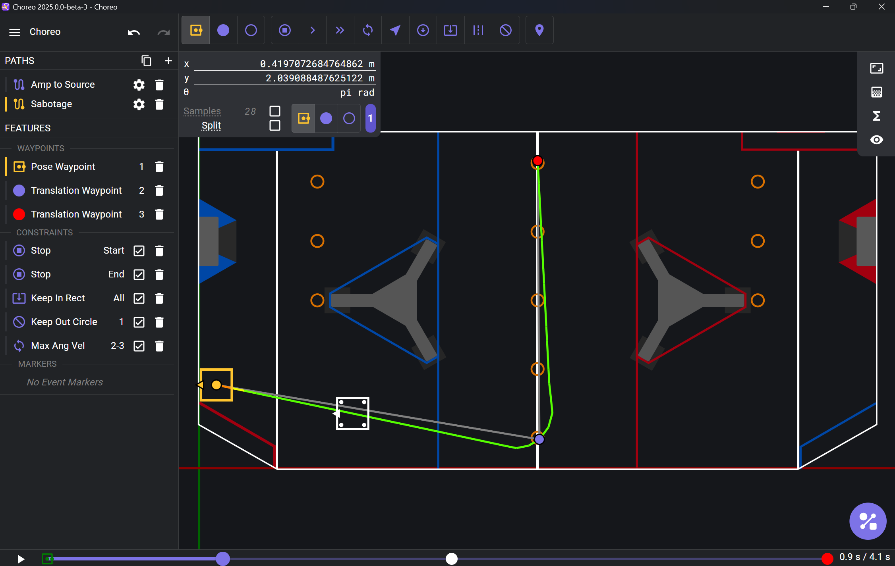Select the Event Marker pin tool
This screenshot has height=566, width=895.
[x=539, y=30]
